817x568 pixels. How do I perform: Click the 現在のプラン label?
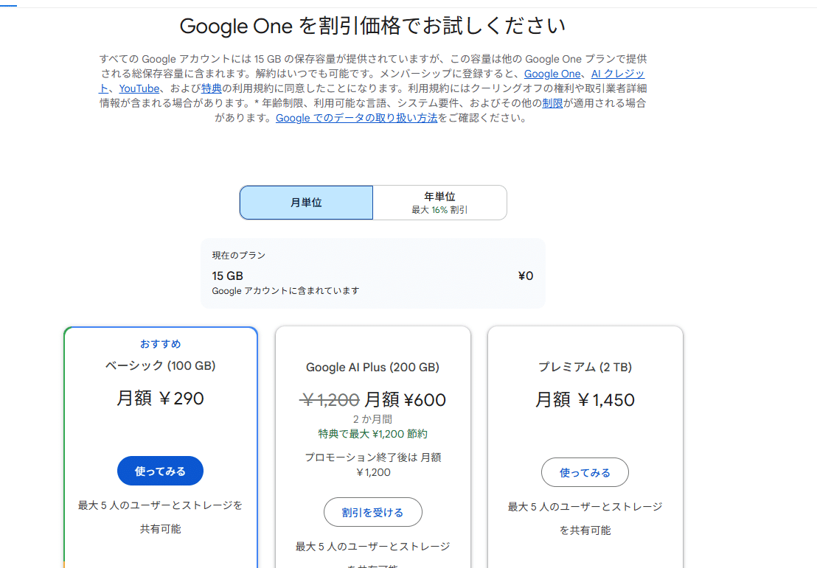(x=239, y=256)
